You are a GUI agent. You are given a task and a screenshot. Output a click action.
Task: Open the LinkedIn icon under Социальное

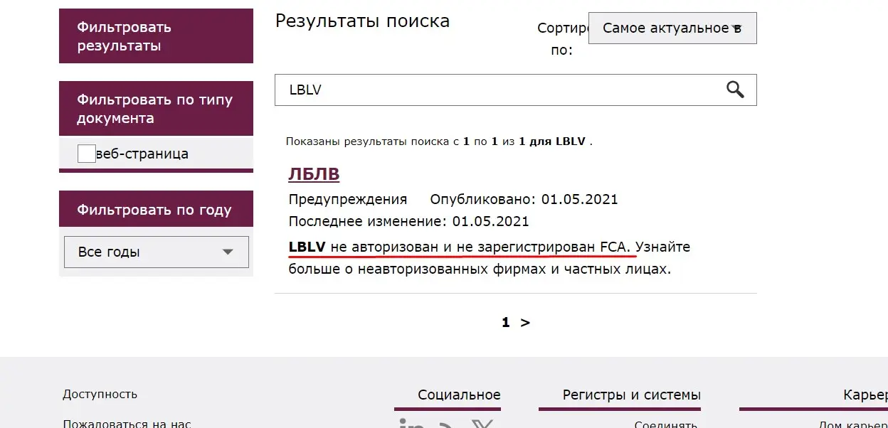tap(411, 424)
